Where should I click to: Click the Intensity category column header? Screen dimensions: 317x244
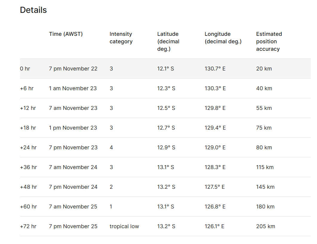pos(121,38)
